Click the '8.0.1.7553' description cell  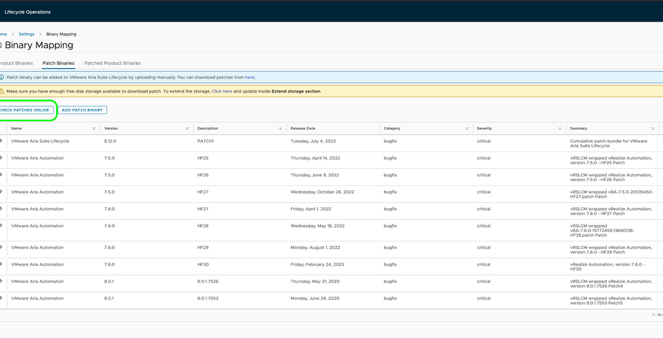click(x=208, y=298)
